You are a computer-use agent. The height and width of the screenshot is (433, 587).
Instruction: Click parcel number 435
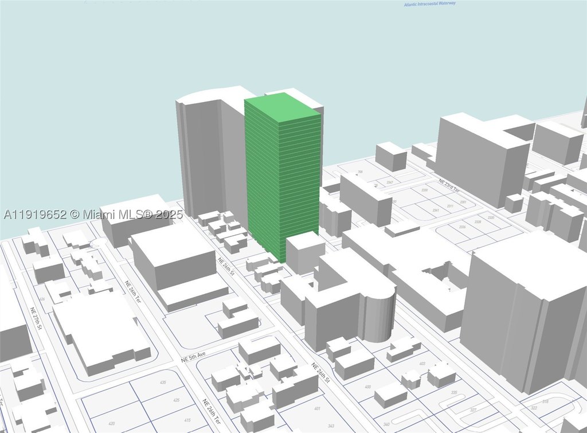pyautogui.click(x=163, y=383)
